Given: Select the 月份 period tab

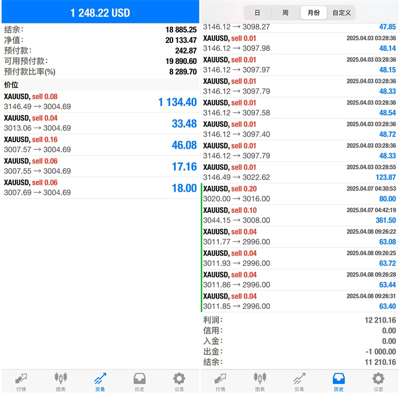Looking at the screenshot, I should (314, 13).
